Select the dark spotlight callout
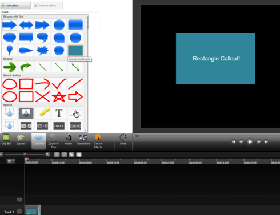 point(26,113)
